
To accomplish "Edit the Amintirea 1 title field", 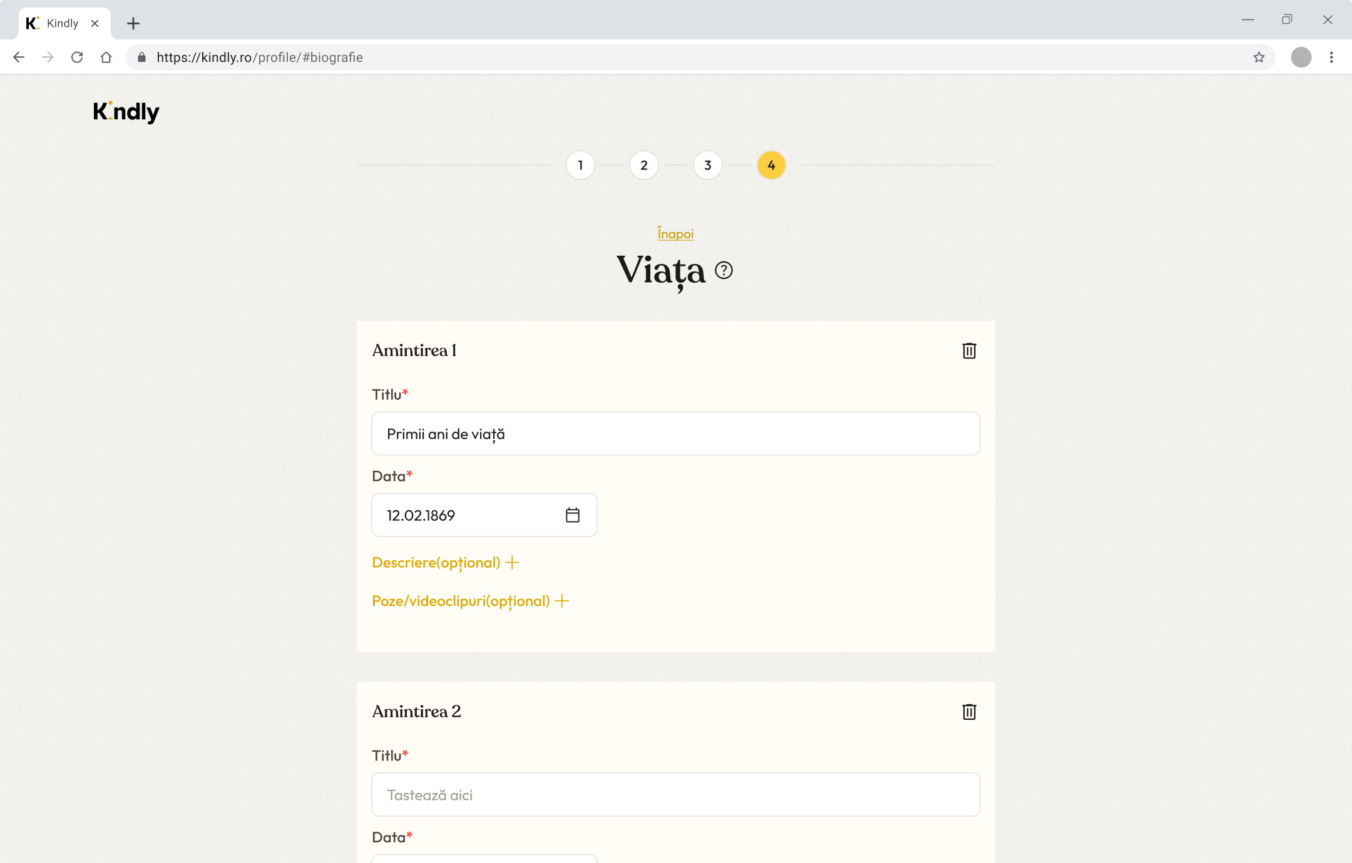I will [675, 433].
